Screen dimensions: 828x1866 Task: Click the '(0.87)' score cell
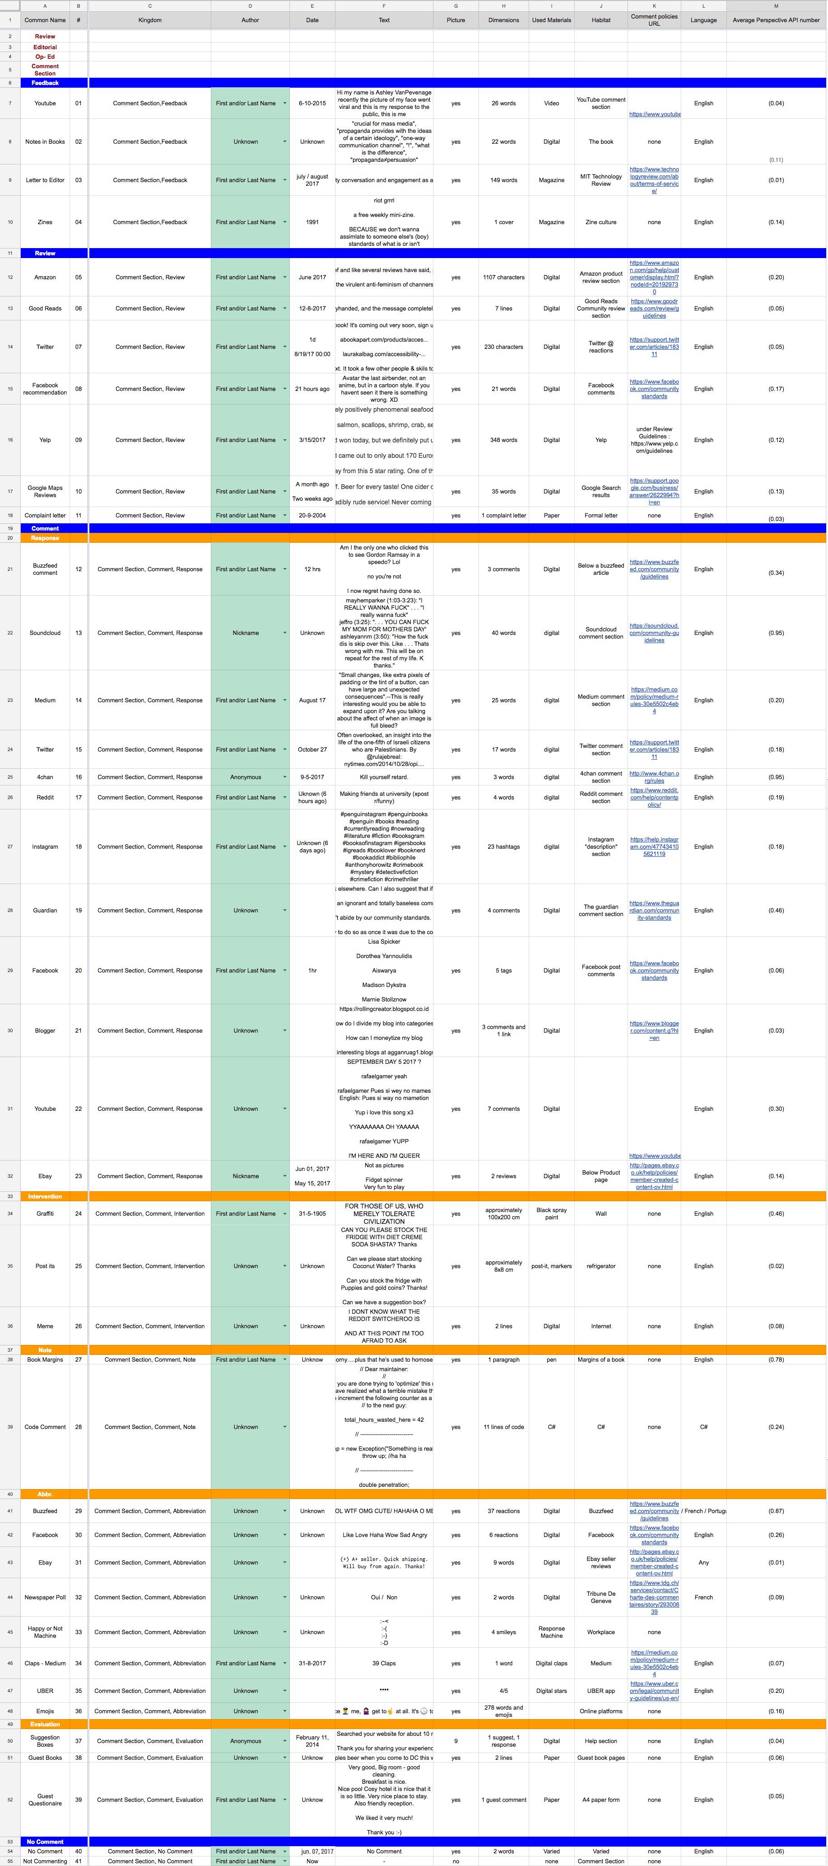pyautogui.click(x=776, y=1512)
